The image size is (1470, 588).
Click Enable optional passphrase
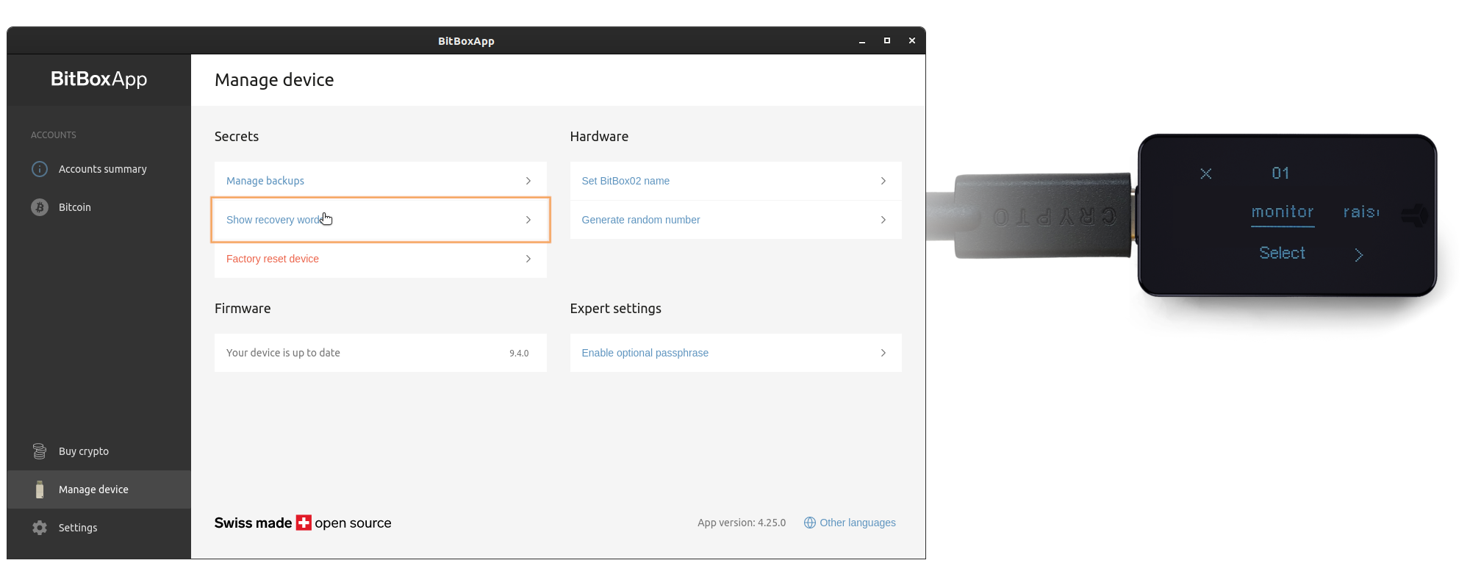click(736, 353)
